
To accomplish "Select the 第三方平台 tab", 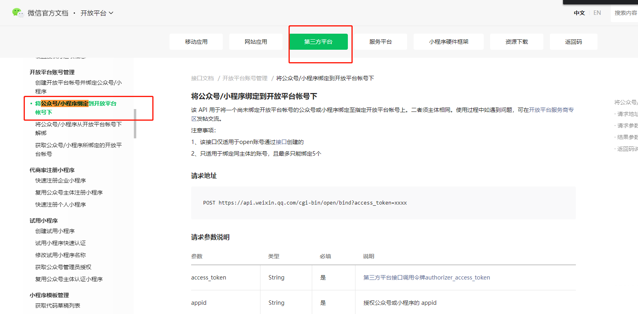I will [319, 42].
